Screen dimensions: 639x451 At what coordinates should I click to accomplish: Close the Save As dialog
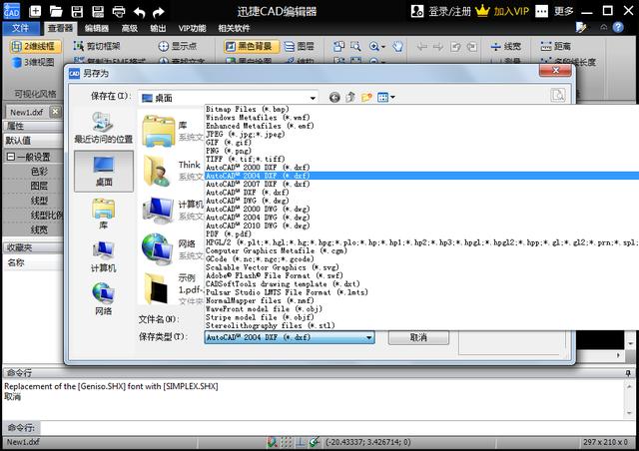(555, 71)
